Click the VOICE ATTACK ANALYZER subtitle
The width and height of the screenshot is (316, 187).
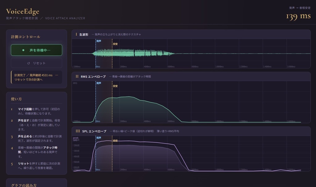pos(65,18)
